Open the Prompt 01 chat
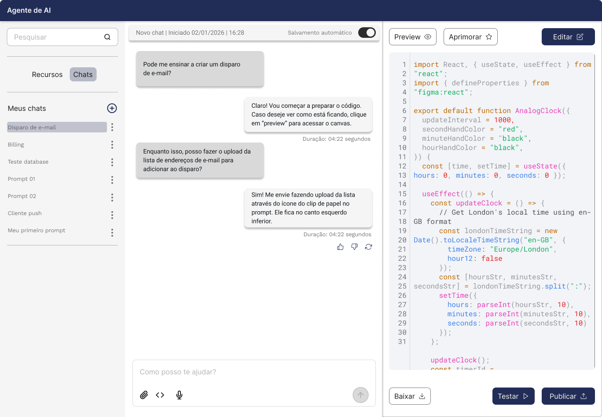The height and width of the screenshot is (417, 602). pos(22,179)
